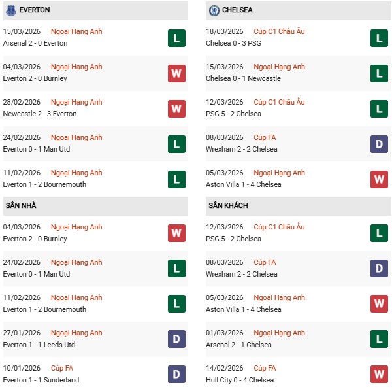Click the Everton club crest icon

coord(11,10)
